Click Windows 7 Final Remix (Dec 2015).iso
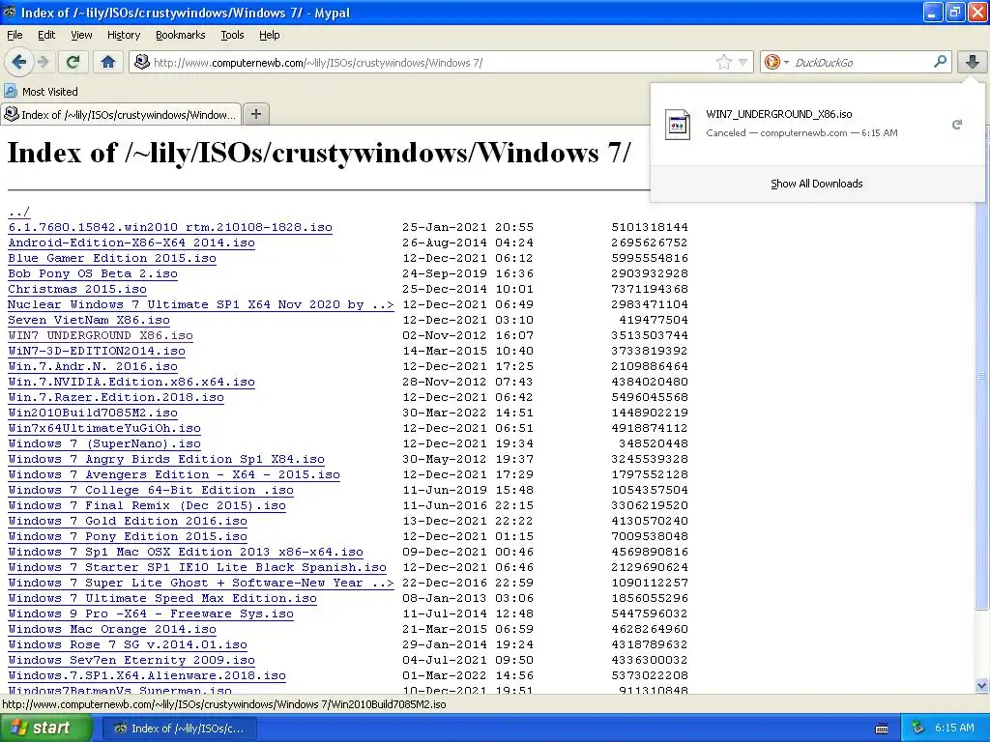The image size is (990, 742). coord(147,505)
